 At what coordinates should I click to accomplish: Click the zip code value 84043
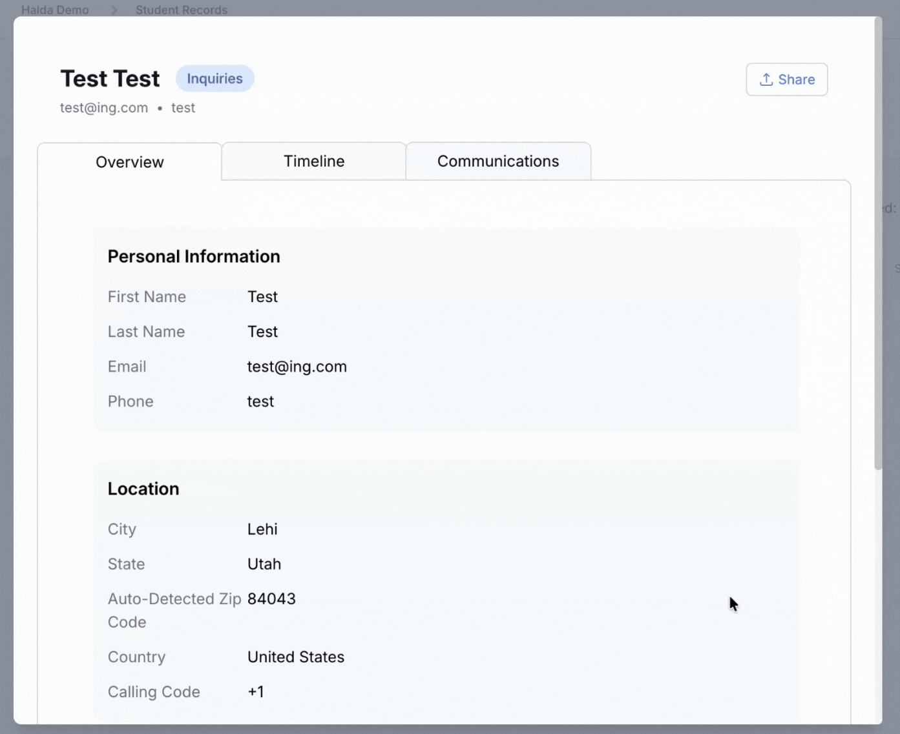coord(271,599)
